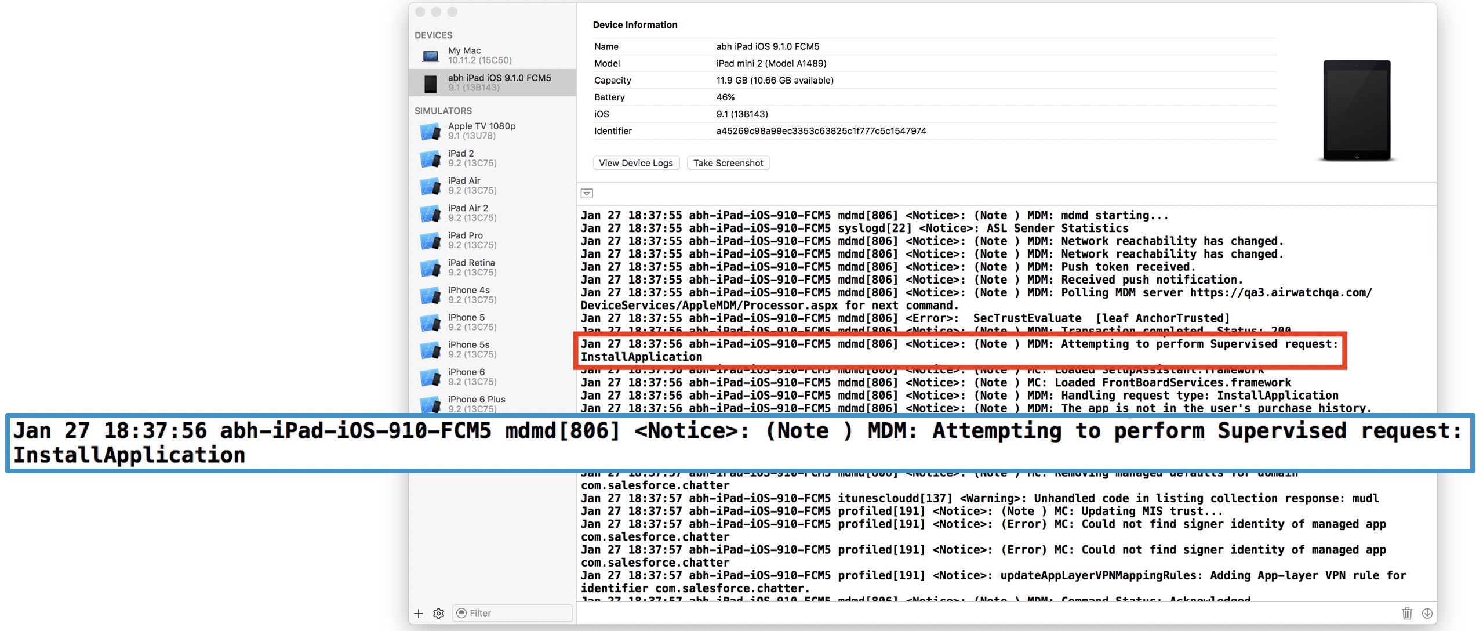This screenshot has width=1476, height=631.
Task: Open the gear settings menu
Action: pyautogui.click(x=438, y=613)
